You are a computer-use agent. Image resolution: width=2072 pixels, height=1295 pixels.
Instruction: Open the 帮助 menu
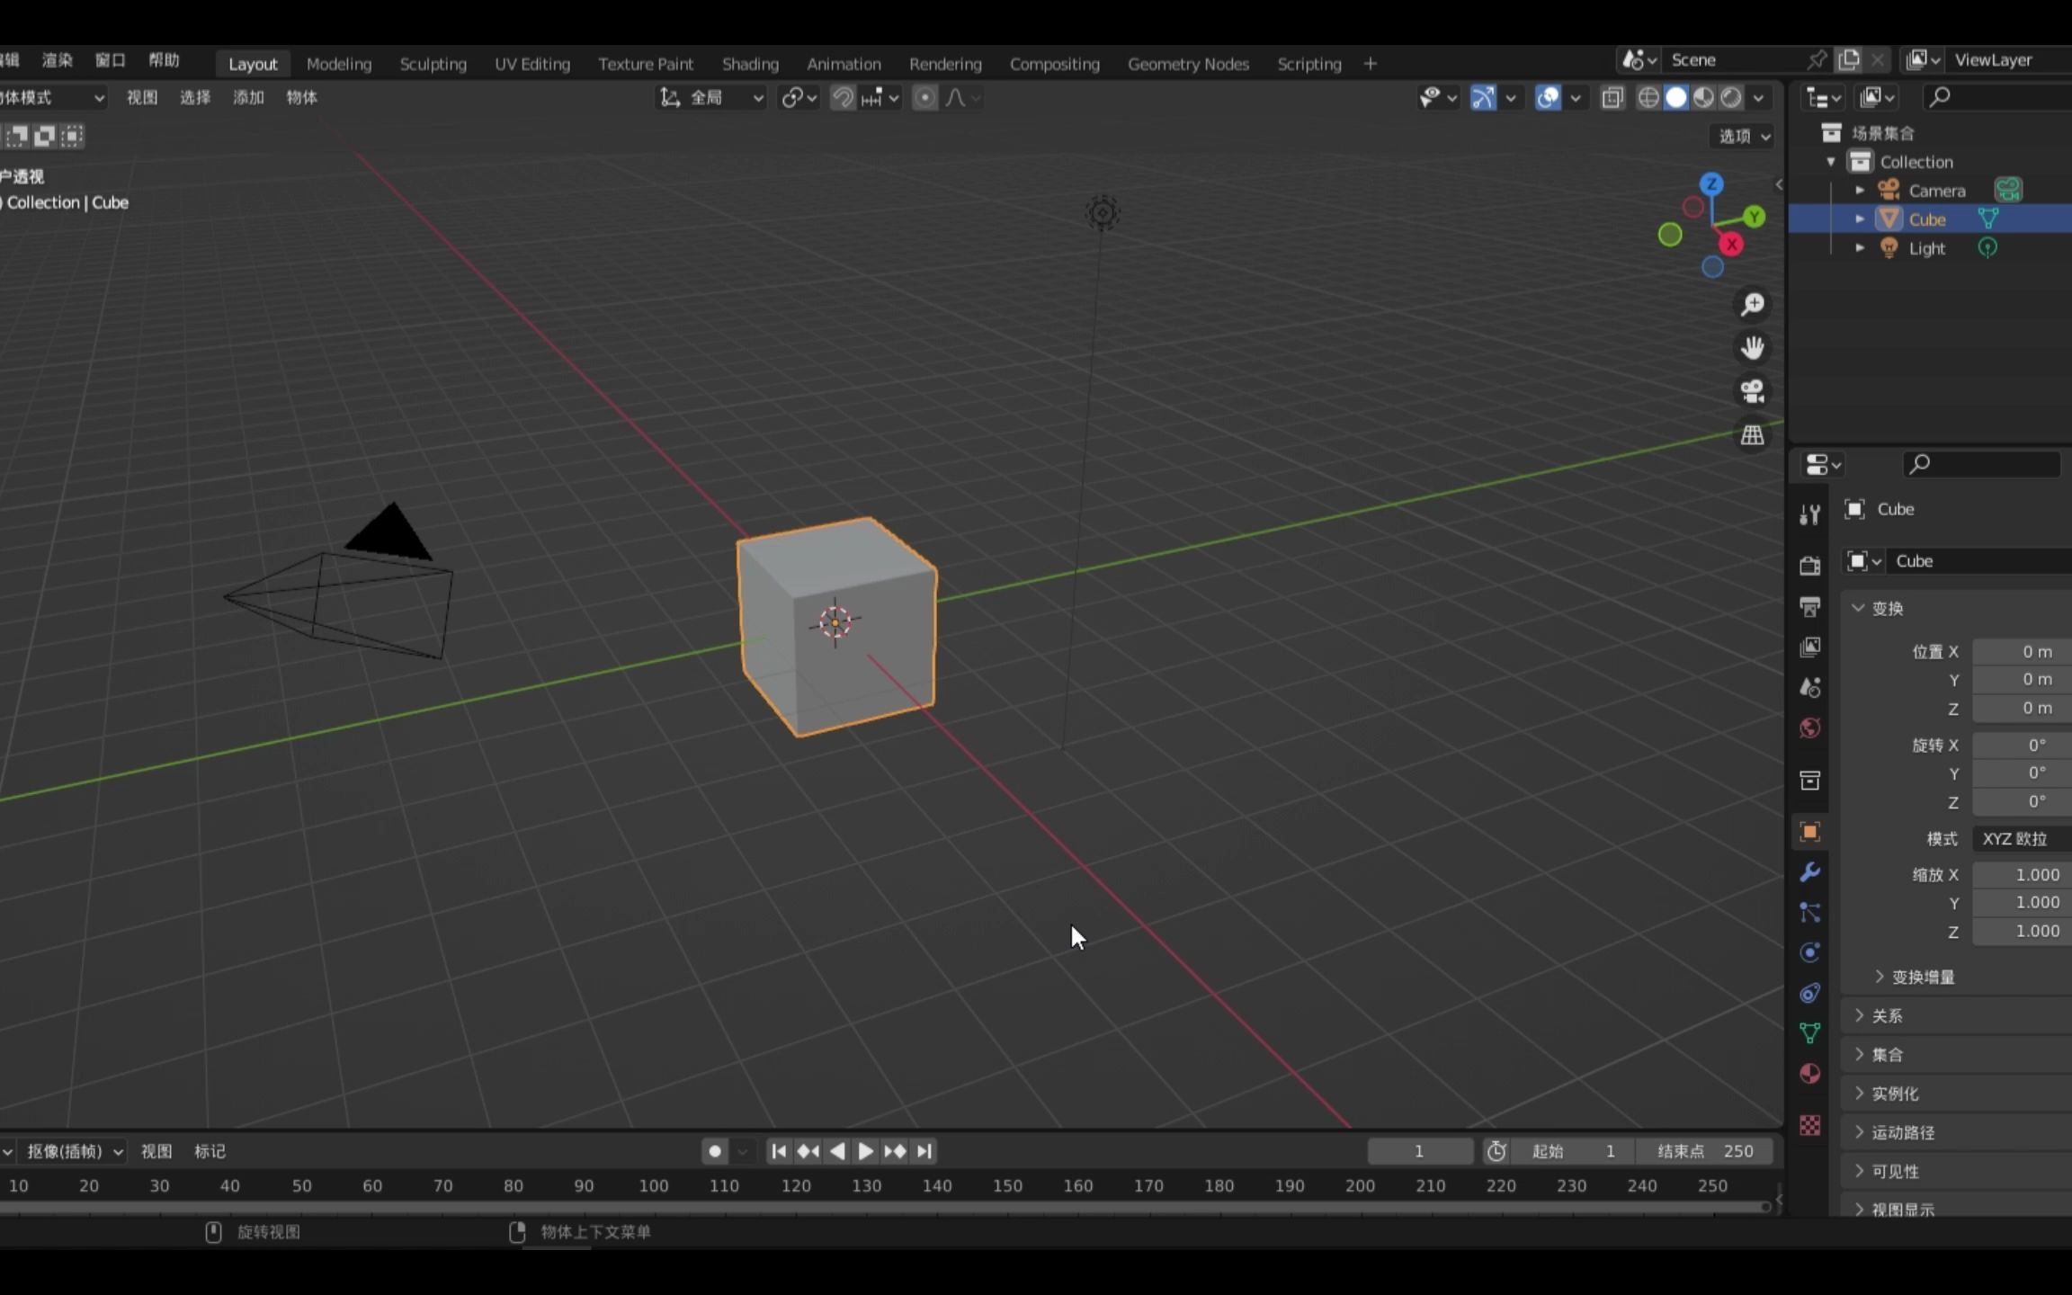click(x=164, y=59)
